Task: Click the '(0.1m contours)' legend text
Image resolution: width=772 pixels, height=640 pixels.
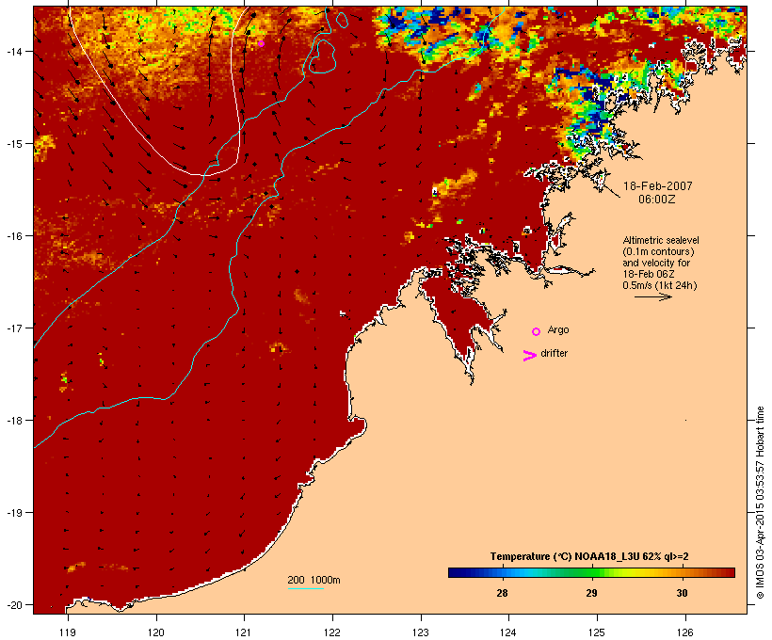Action: coord(659,251)
